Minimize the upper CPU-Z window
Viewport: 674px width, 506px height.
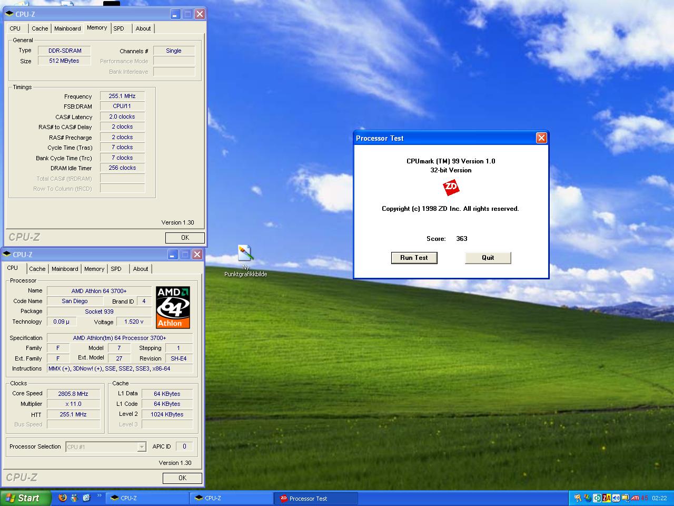(x=175, y=14)
